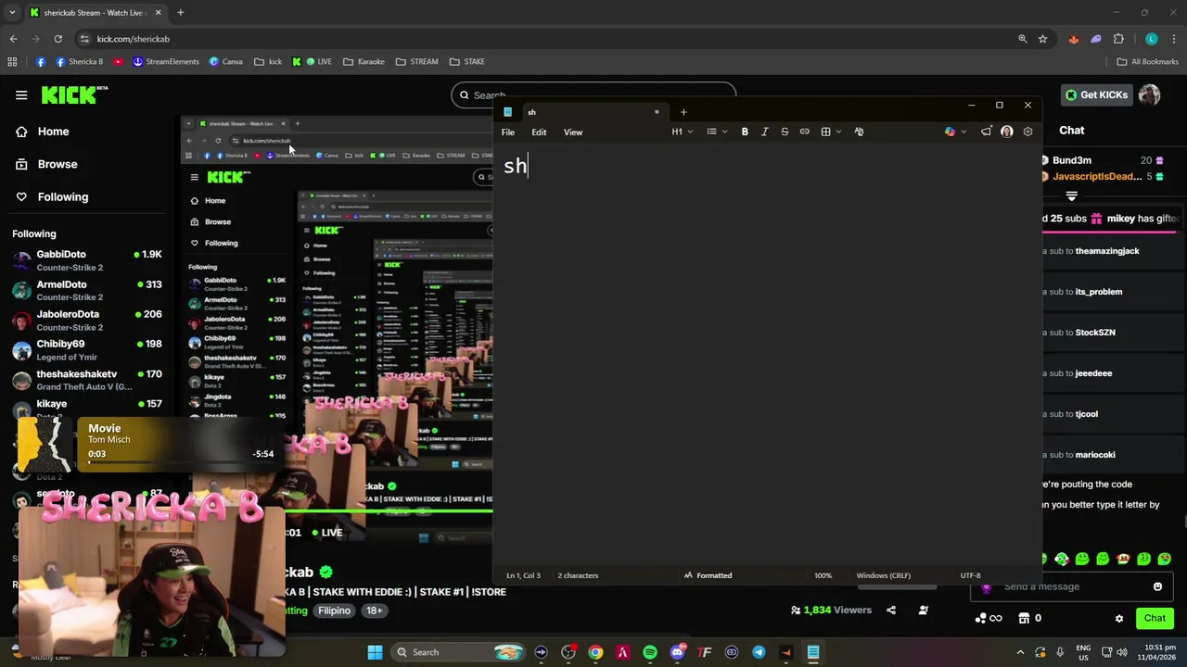Image resolution: width=1187 pixels, height=667 pixels.
Task: Open the StreamElements bookmark
Action: tap(166, 61)
